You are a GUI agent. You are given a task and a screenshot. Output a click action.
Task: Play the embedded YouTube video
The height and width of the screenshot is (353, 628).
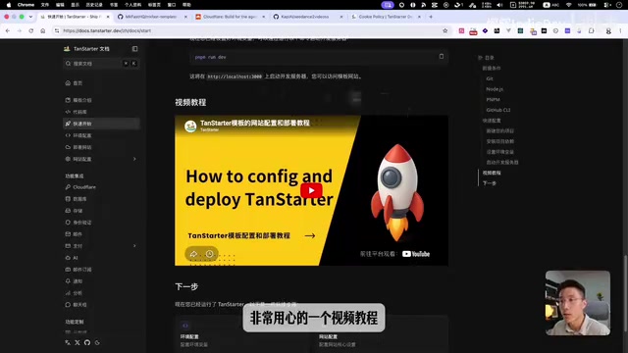tap(311, 190)
